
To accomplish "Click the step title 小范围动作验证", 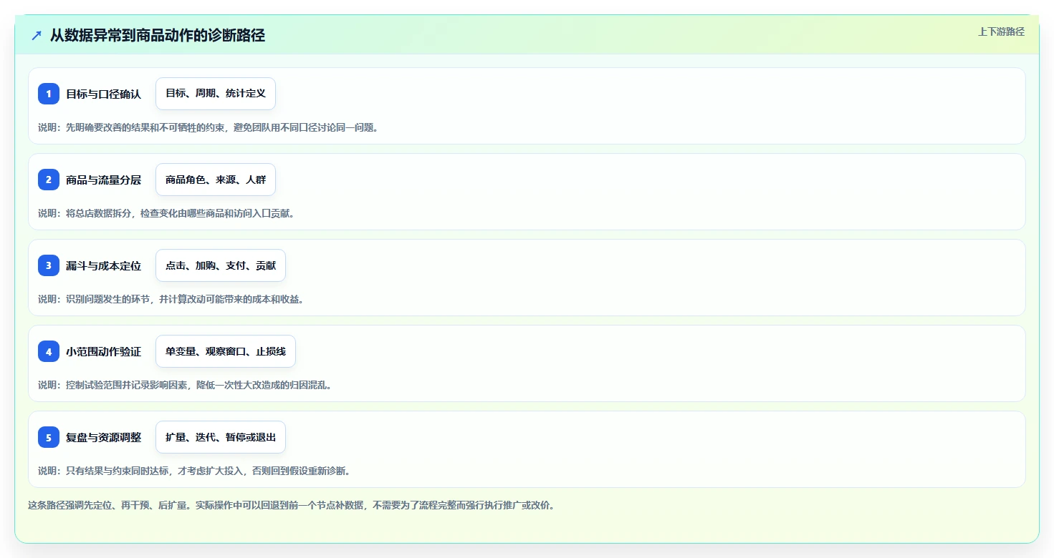I will (104, 351).
